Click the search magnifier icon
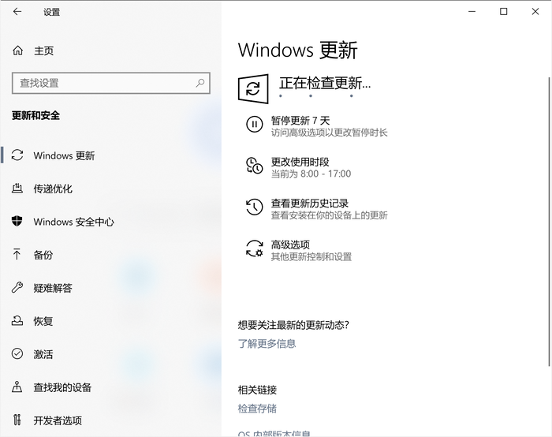This screenshot has height=437, width=552. [x=200, y=82]
